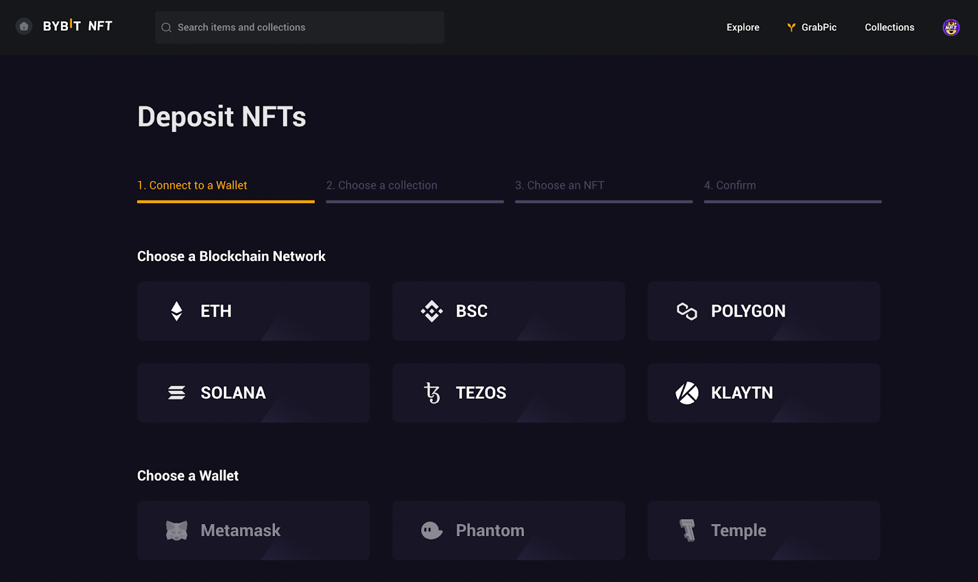Click the Polygon chain-link icon

point(686,311)
